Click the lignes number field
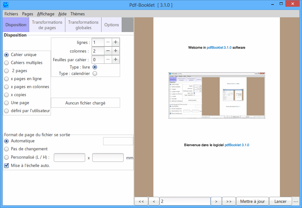The width and height of the screenshot is (302, 208). point(98,42)
